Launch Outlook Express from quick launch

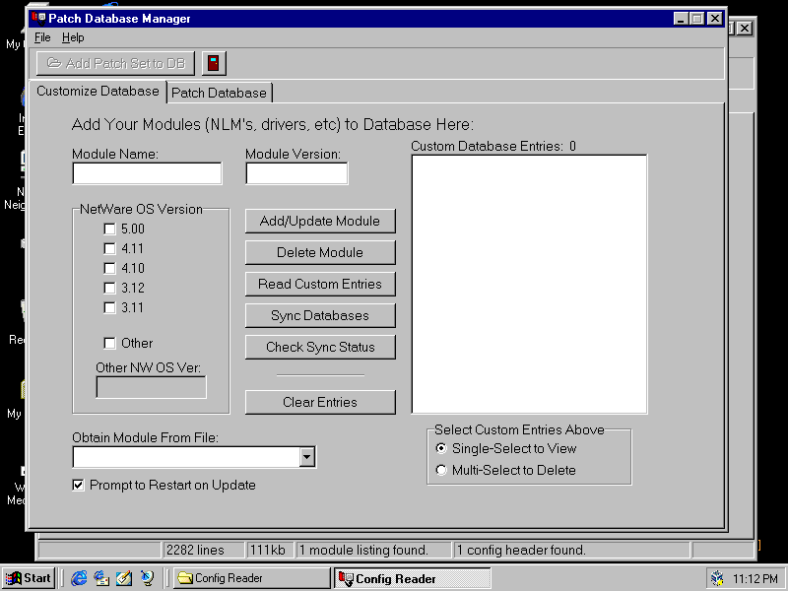click(x=101, y=578)
